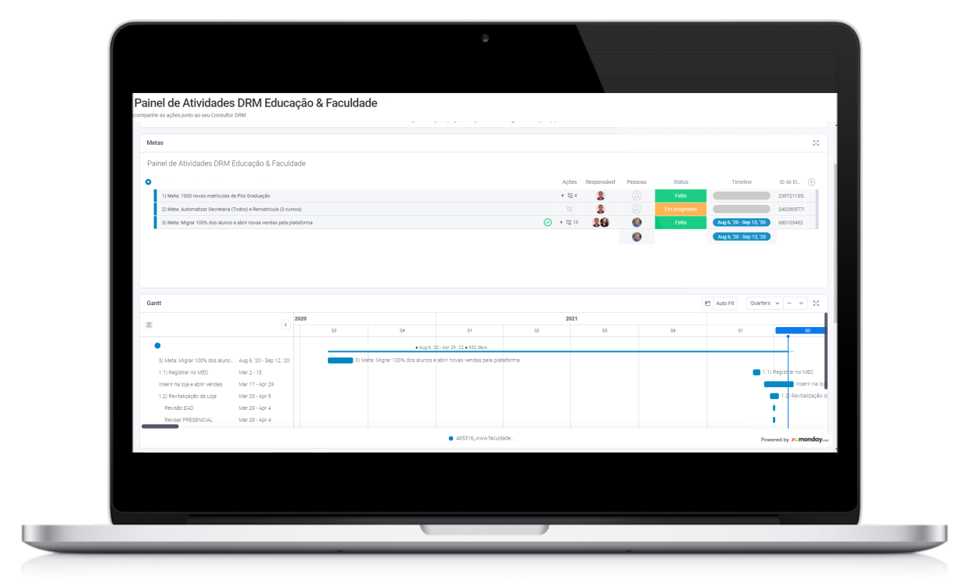Open the Pessoas summary avatar below the table
This screenshot has width=970, height=582.
[x=637, y=236]
